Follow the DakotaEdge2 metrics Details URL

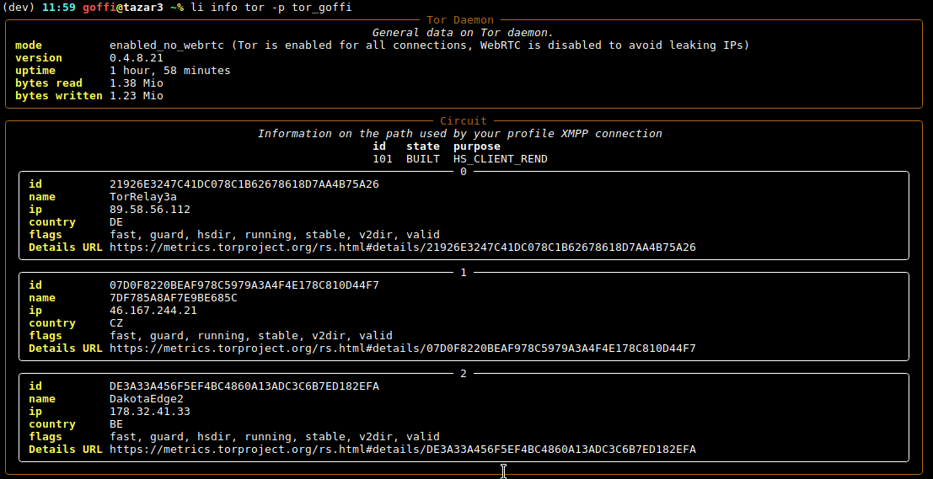[x=402, y=450]
